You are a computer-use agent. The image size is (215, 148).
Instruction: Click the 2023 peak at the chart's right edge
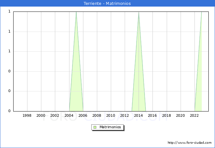point(201,12)
